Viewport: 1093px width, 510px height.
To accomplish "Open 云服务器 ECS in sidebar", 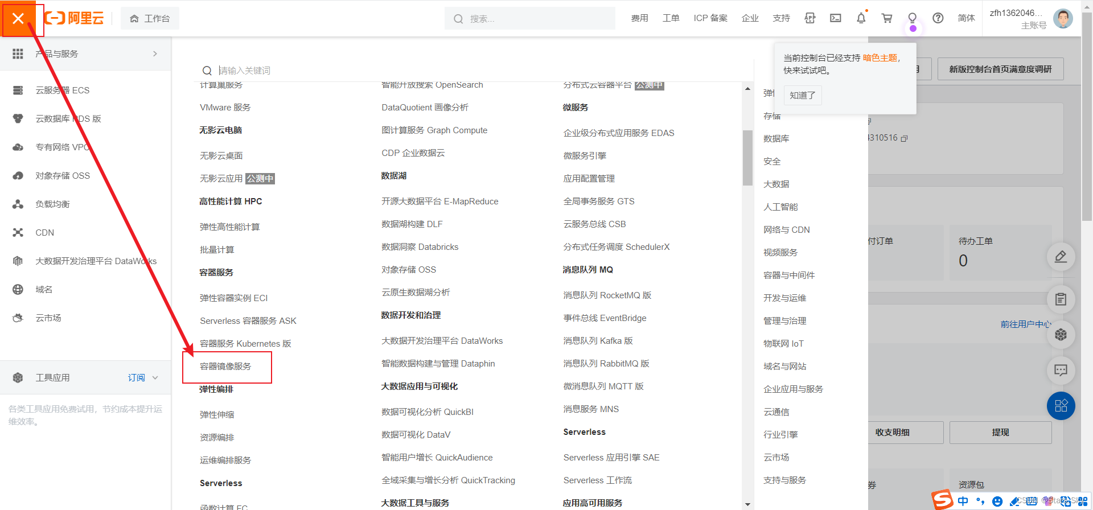I will [x=62, y=90].
